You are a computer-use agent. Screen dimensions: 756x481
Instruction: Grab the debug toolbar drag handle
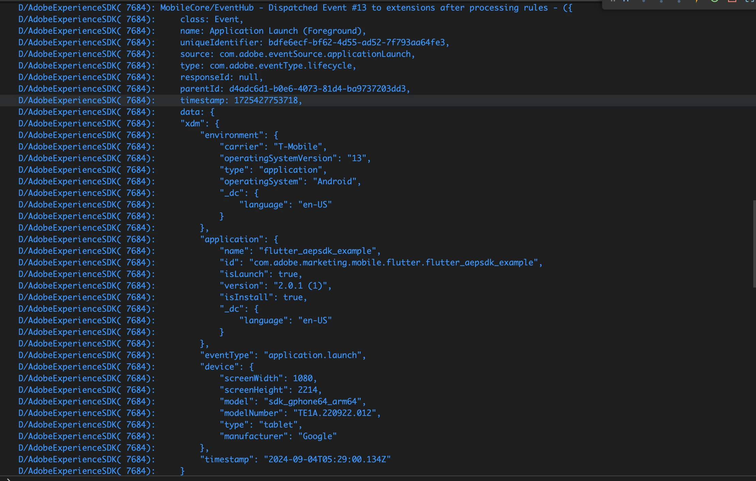[613, 1]
